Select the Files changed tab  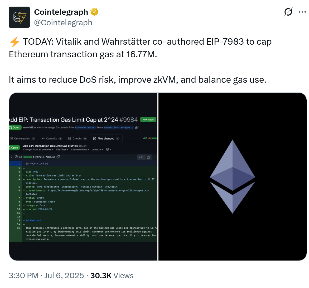pyautogui.click(x=106, y=138)
